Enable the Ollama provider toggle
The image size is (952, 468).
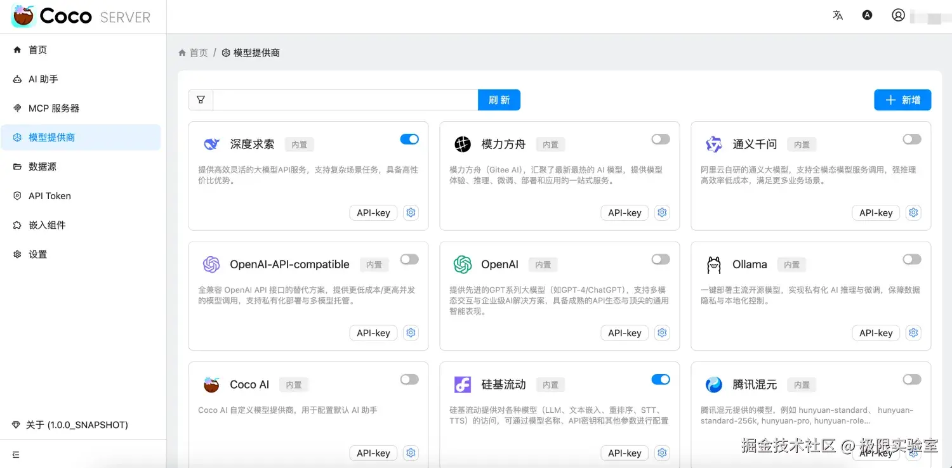point(912,259)
